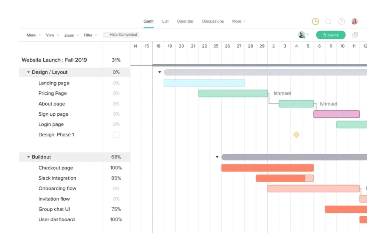Click the assignee filter avatar
Viewport: 386px width, 248px height.
click(302, 35)
